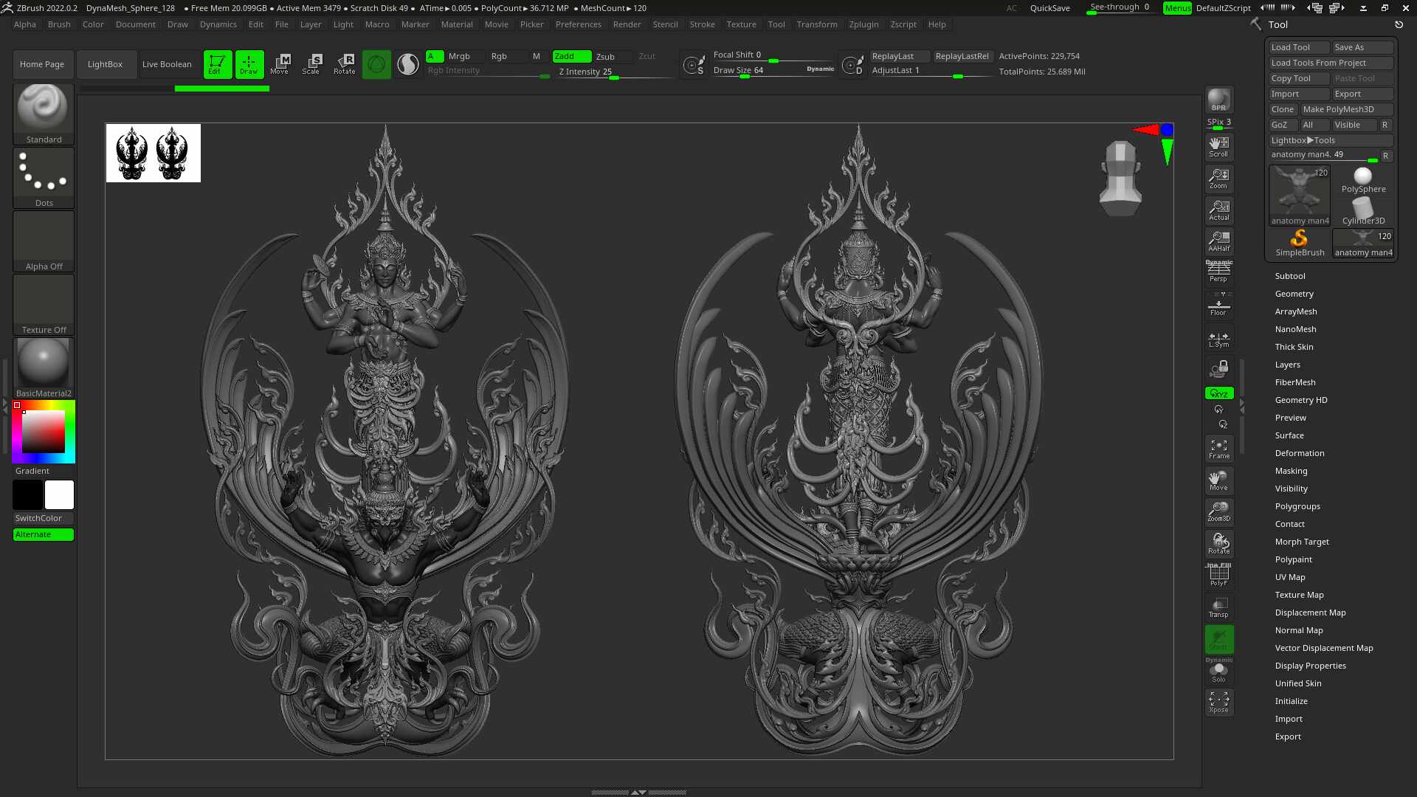1417x797 pixels.
Task: Expand the Subtool palette section
Action: (x=1290, y=276)
